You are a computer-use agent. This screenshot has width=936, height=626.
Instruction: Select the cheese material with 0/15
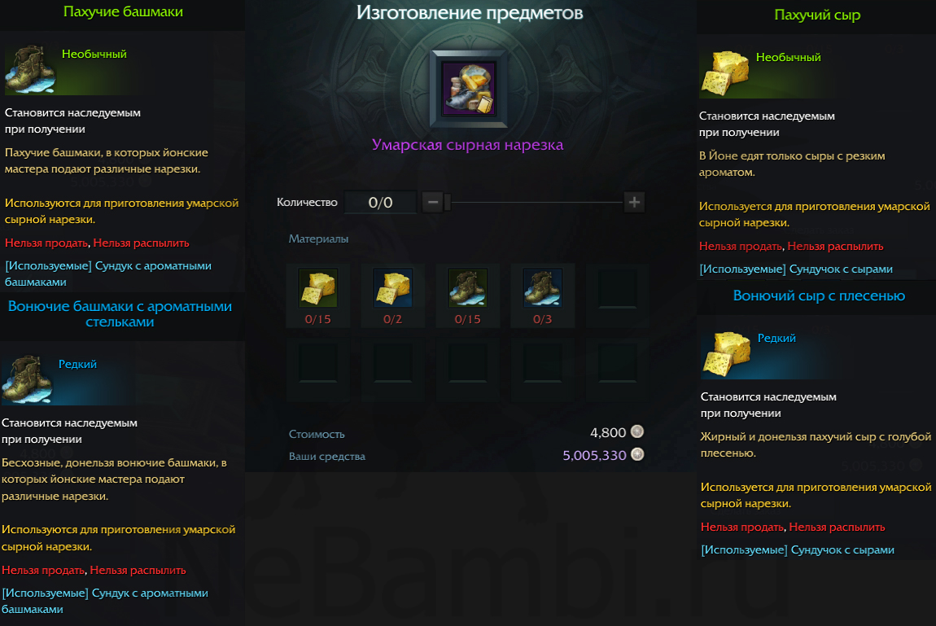click(x=317, y=287)
